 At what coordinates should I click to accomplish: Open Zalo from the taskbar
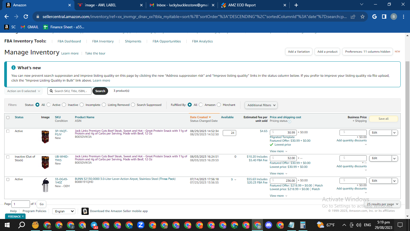(x=141, y=225)
